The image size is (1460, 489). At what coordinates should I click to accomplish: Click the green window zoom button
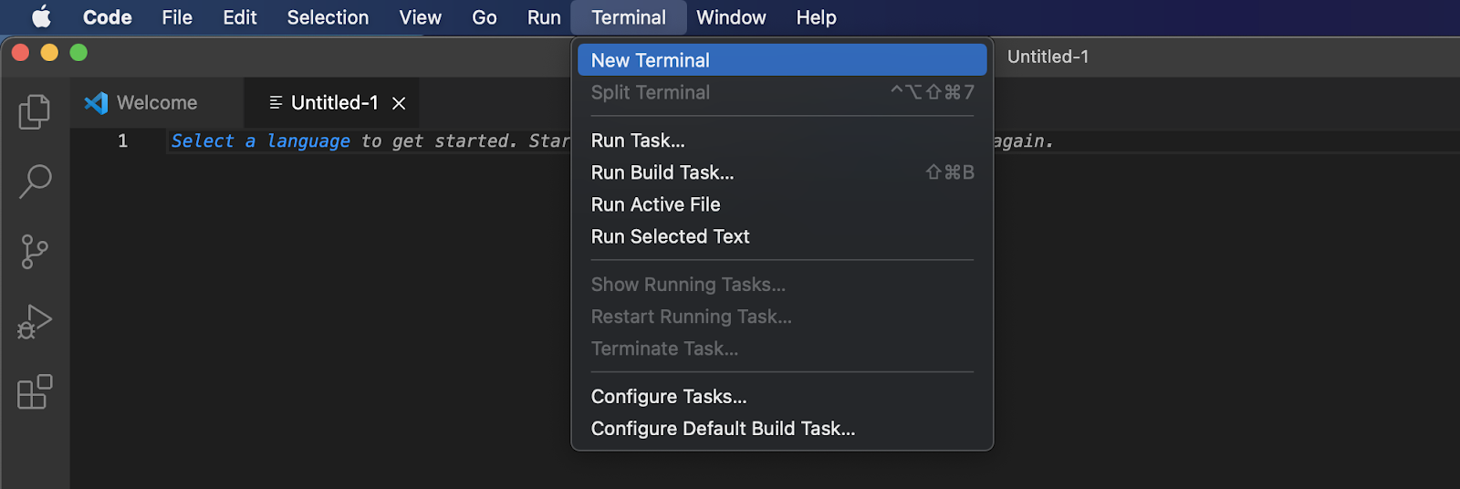78,53
